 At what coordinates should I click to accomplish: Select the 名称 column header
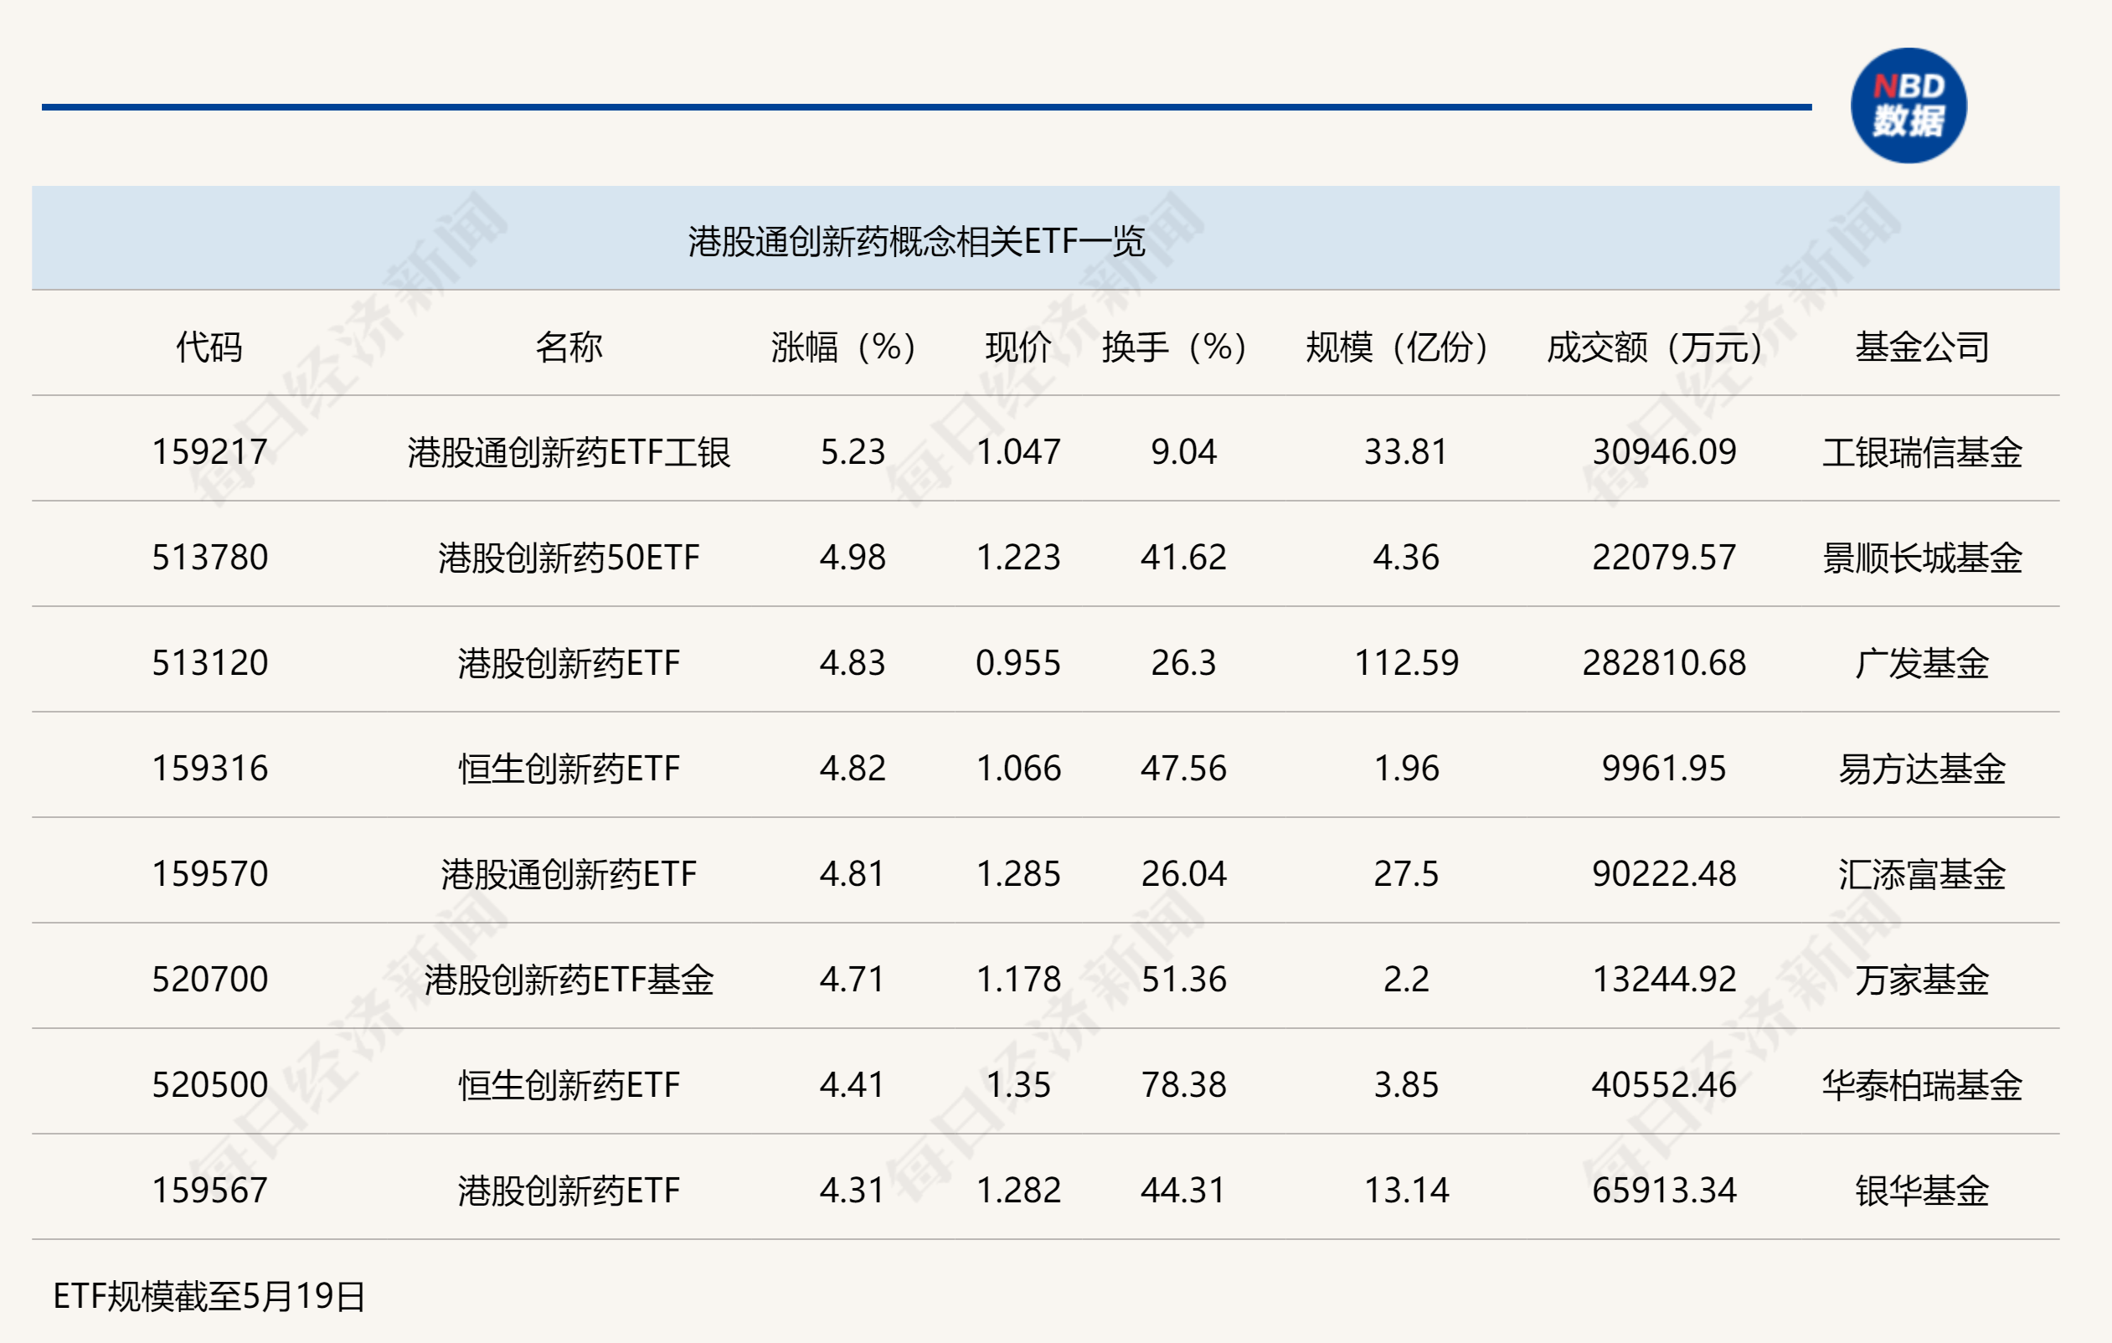pyautogui.click(x=571, y=346)
